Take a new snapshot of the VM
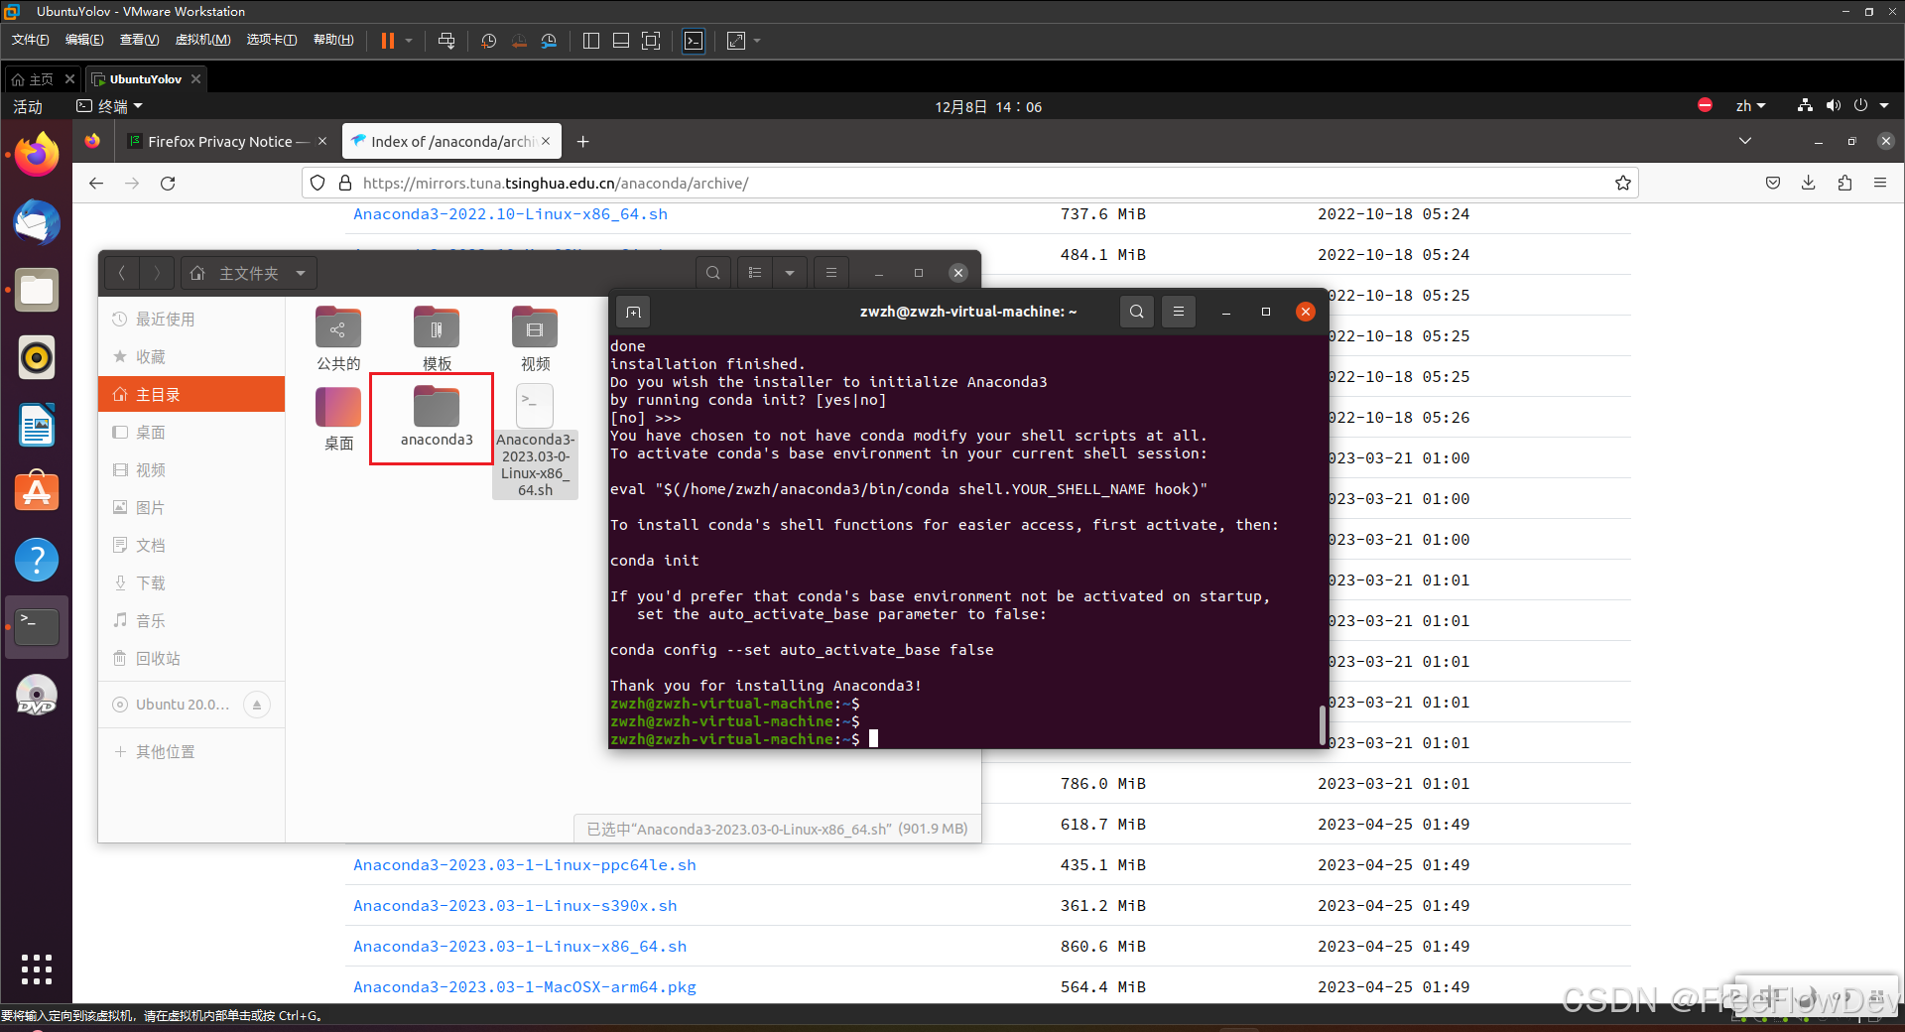Viewport: 1905px width, 1032px height. click(x=488, y=41)
